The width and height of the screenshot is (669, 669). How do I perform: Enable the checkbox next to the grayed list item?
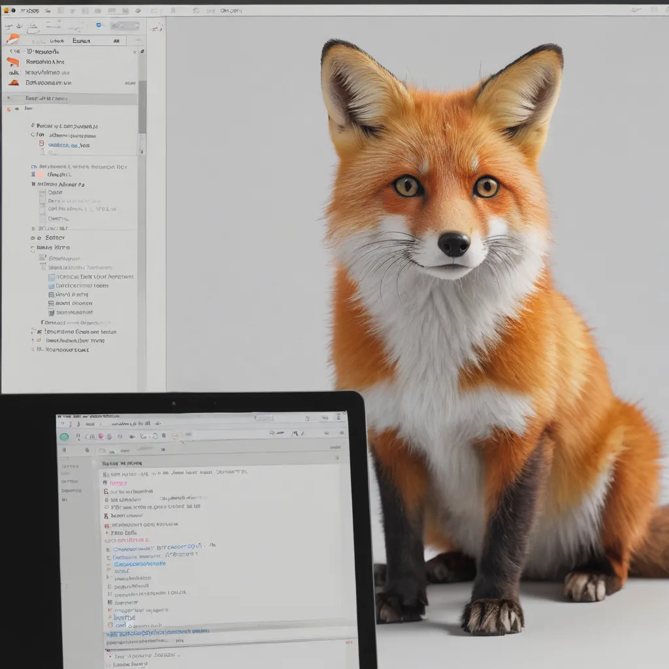coord(41,199)
